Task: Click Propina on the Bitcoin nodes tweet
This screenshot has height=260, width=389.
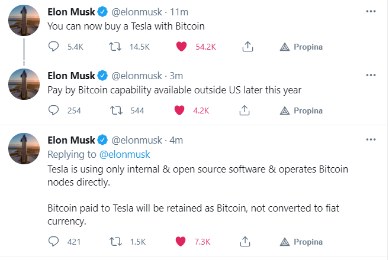Action: 302,242
